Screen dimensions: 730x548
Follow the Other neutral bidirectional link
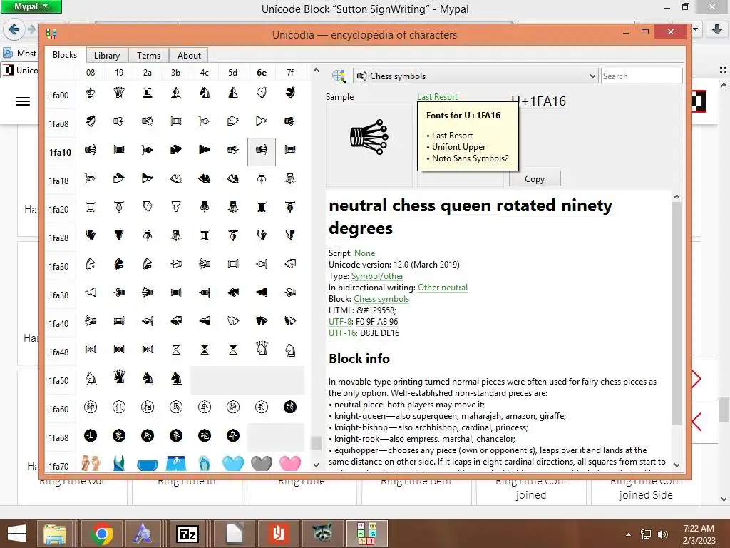(442, 288)
